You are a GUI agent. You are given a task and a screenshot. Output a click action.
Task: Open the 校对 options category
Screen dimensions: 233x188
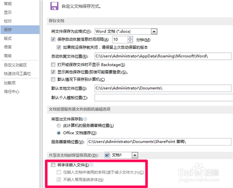point(8,21)
